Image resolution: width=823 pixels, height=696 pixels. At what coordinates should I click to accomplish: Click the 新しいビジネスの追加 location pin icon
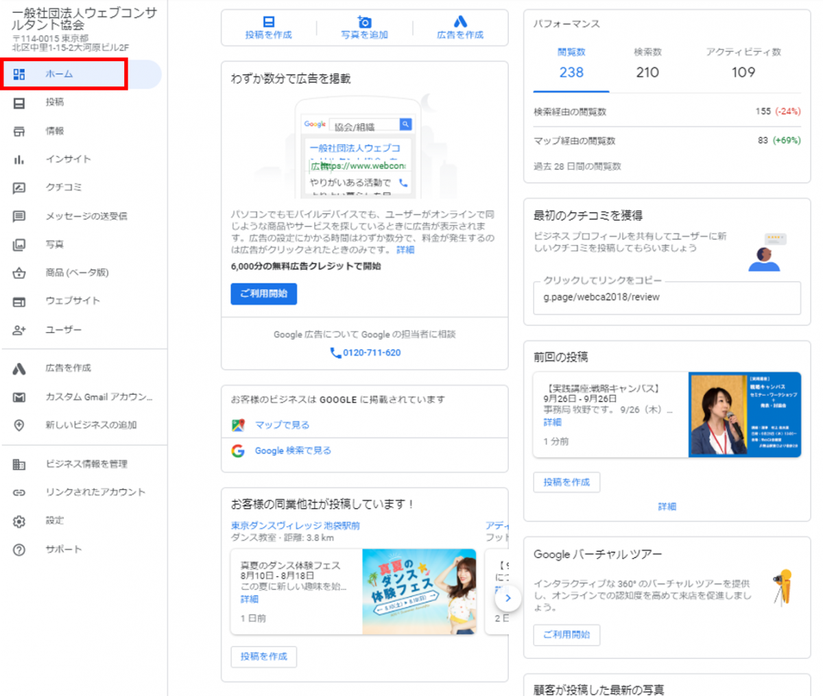(x=19, y=425)
